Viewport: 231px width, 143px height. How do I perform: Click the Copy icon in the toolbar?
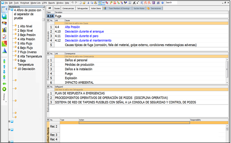[x=92, y=3]
